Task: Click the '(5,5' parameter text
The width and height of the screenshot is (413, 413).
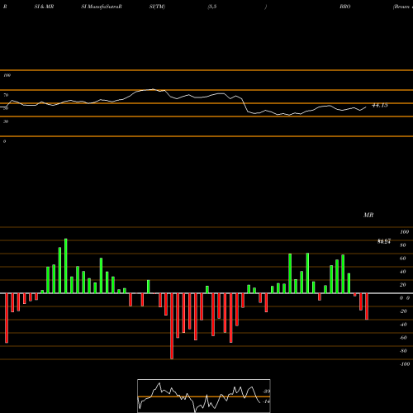Action: tap(212, 7)
